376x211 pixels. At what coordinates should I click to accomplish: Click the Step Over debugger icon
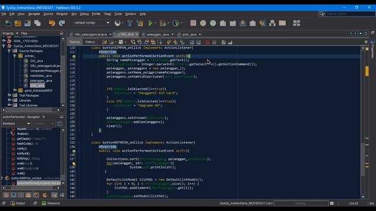pos(223,23)
